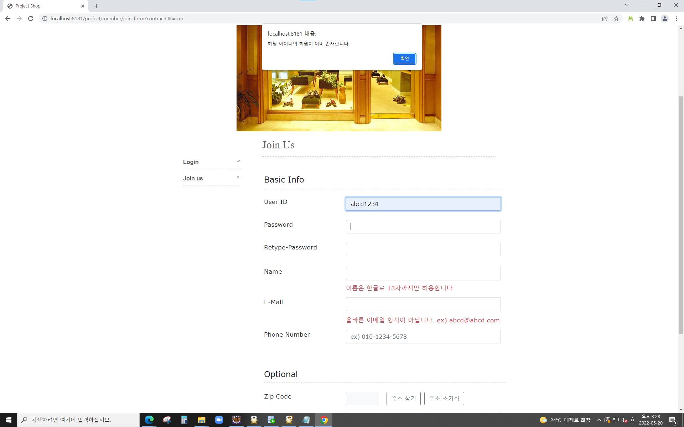Open File Explorer from the taskbar
Viewport: 684px width, 427px height.
(x=201, y=420)
